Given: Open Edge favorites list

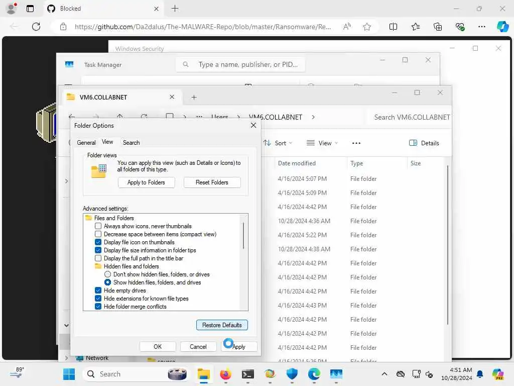Looking at the screenshot, I should coord(415,27).
